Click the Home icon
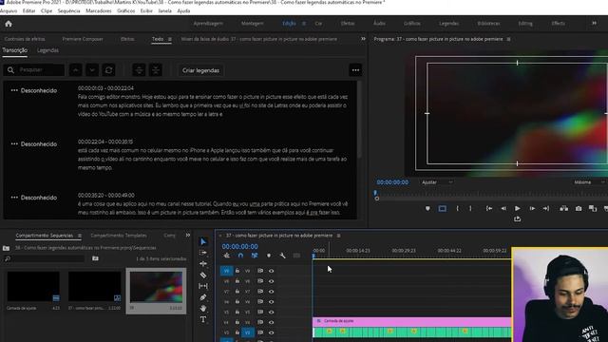This screenshot has width=608, height=342. 9,24
